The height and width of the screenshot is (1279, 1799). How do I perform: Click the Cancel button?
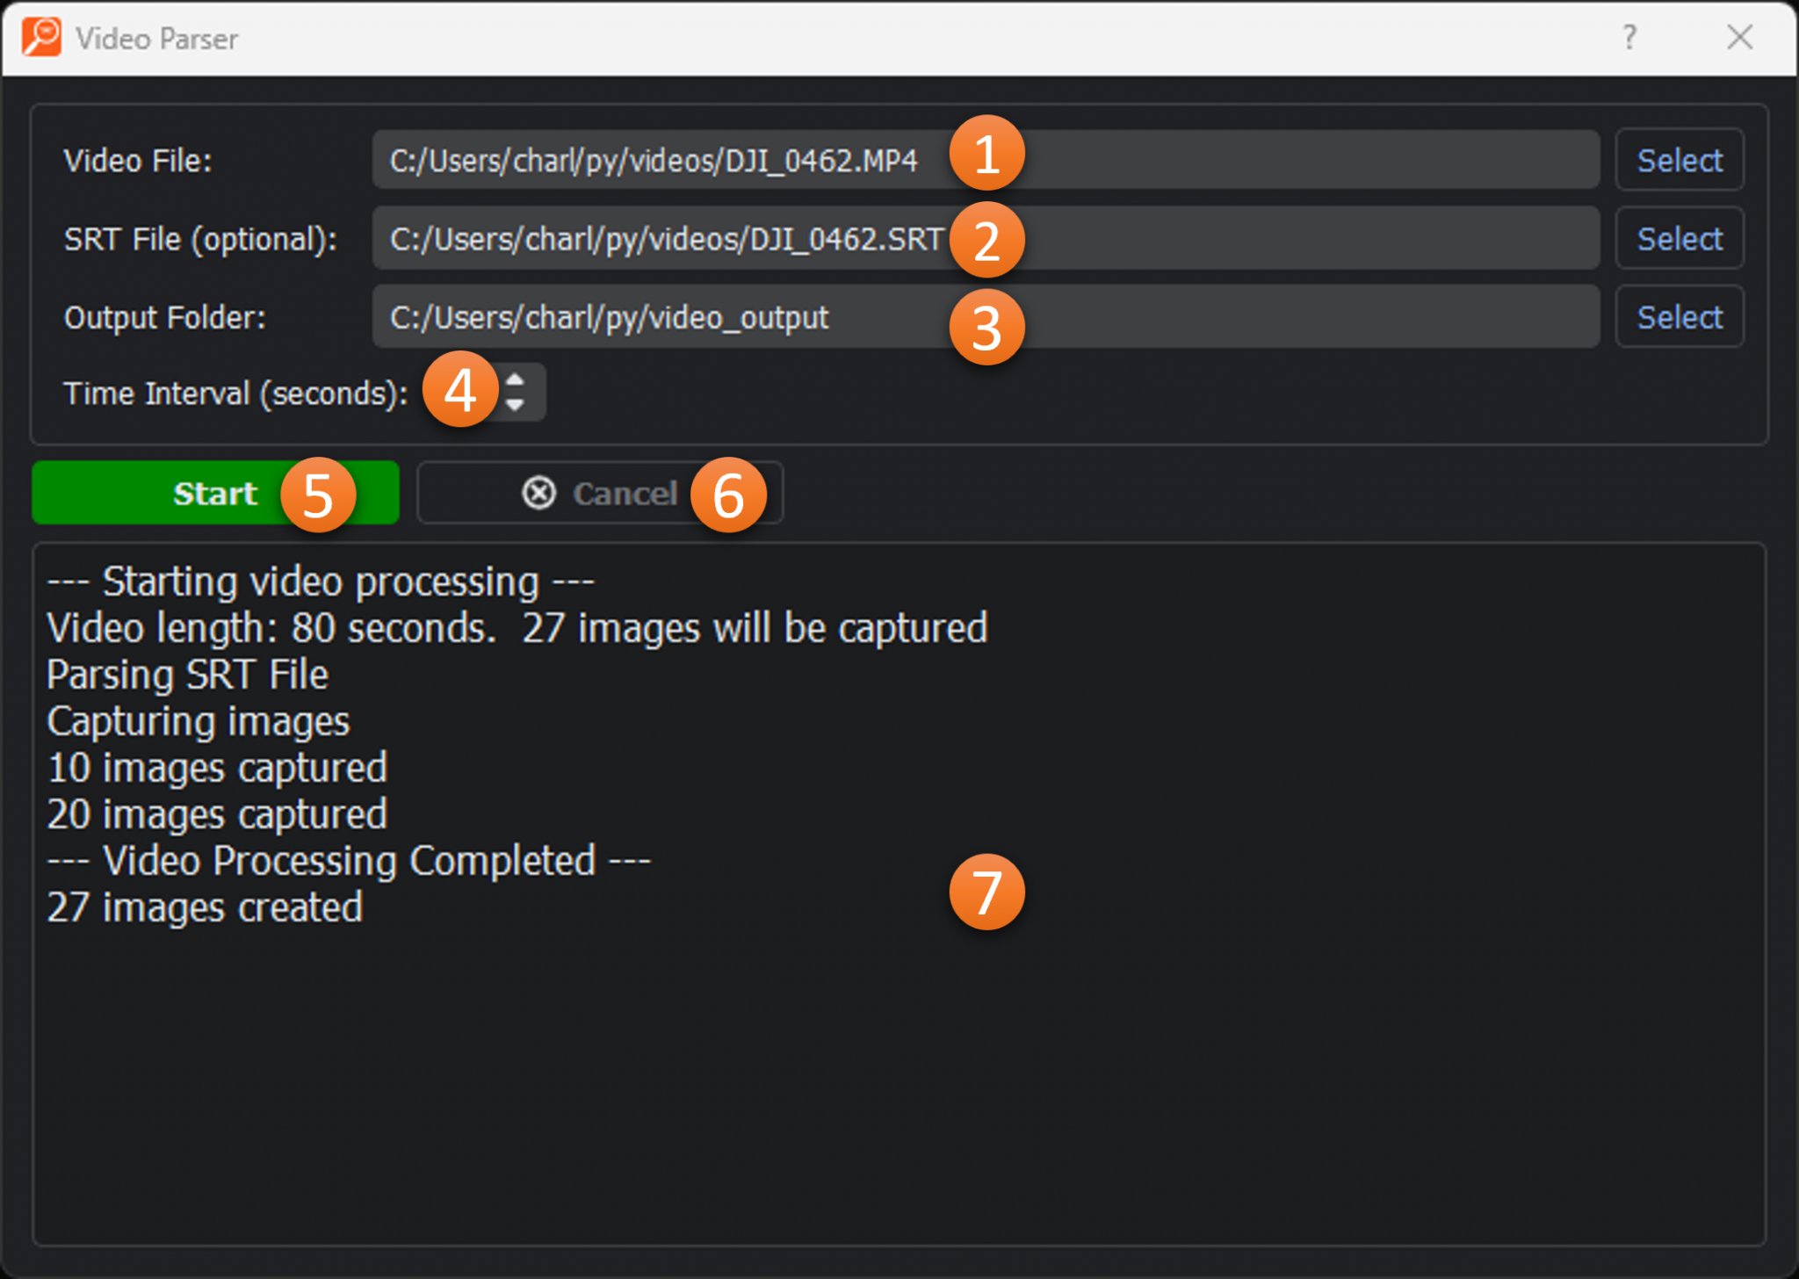coord(625,494)
